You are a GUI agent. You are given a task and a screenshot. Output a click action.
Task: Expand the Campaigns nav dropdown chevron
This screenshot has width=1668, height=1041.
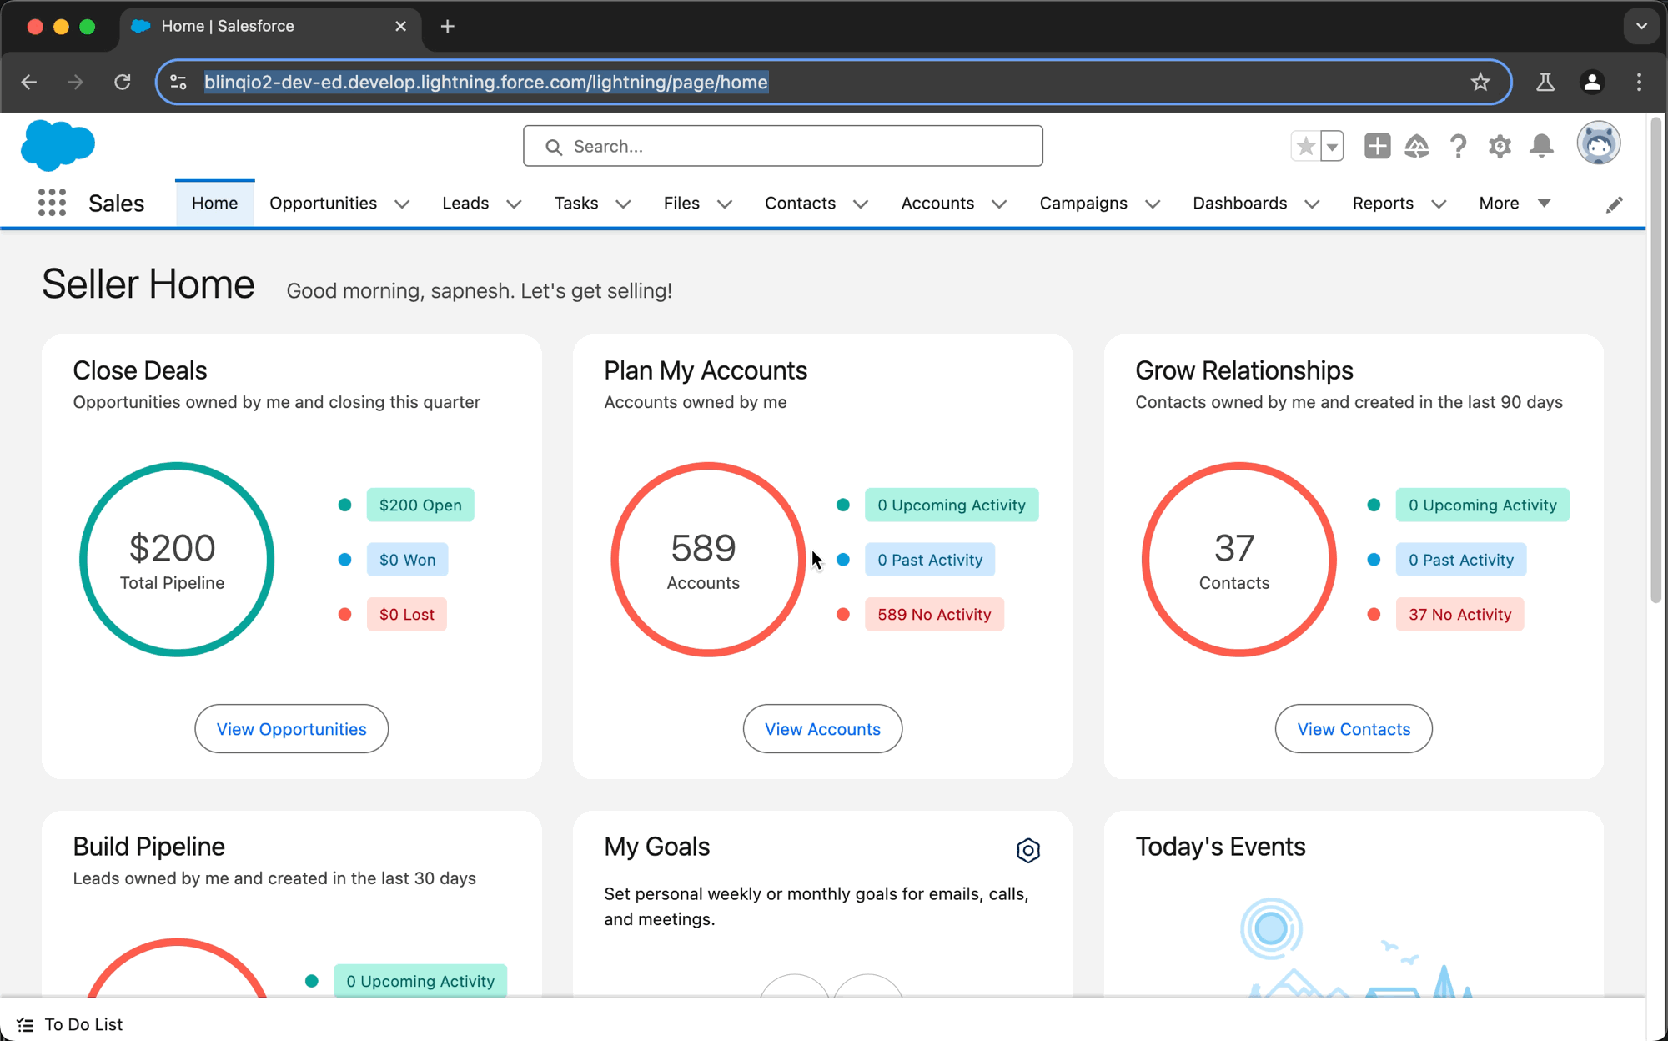point(1153,204)
